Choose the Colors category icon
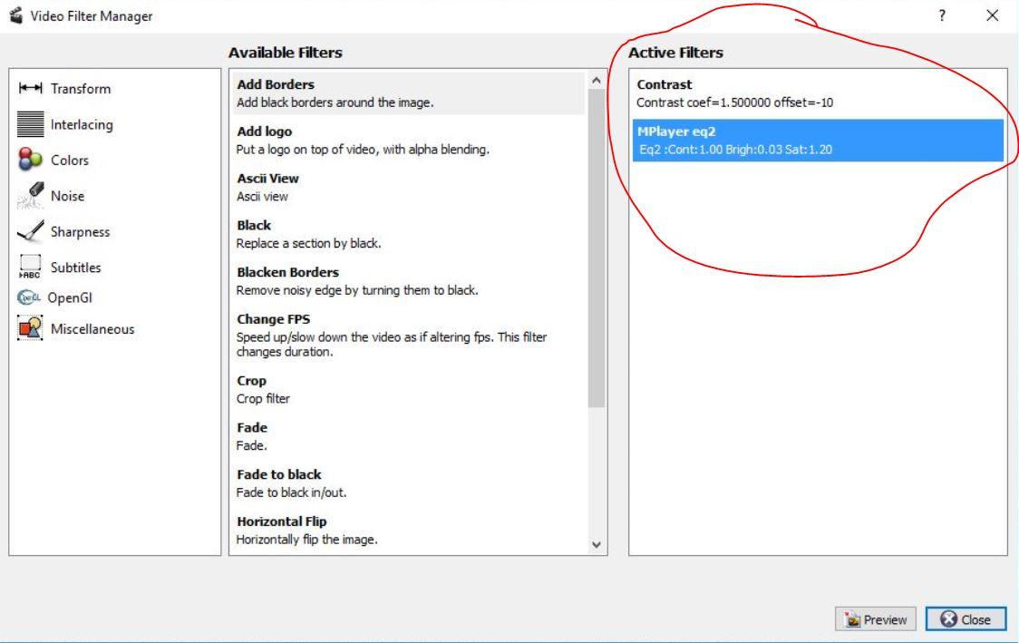This screenshot has height=643, width=1019. click(31, 161)
